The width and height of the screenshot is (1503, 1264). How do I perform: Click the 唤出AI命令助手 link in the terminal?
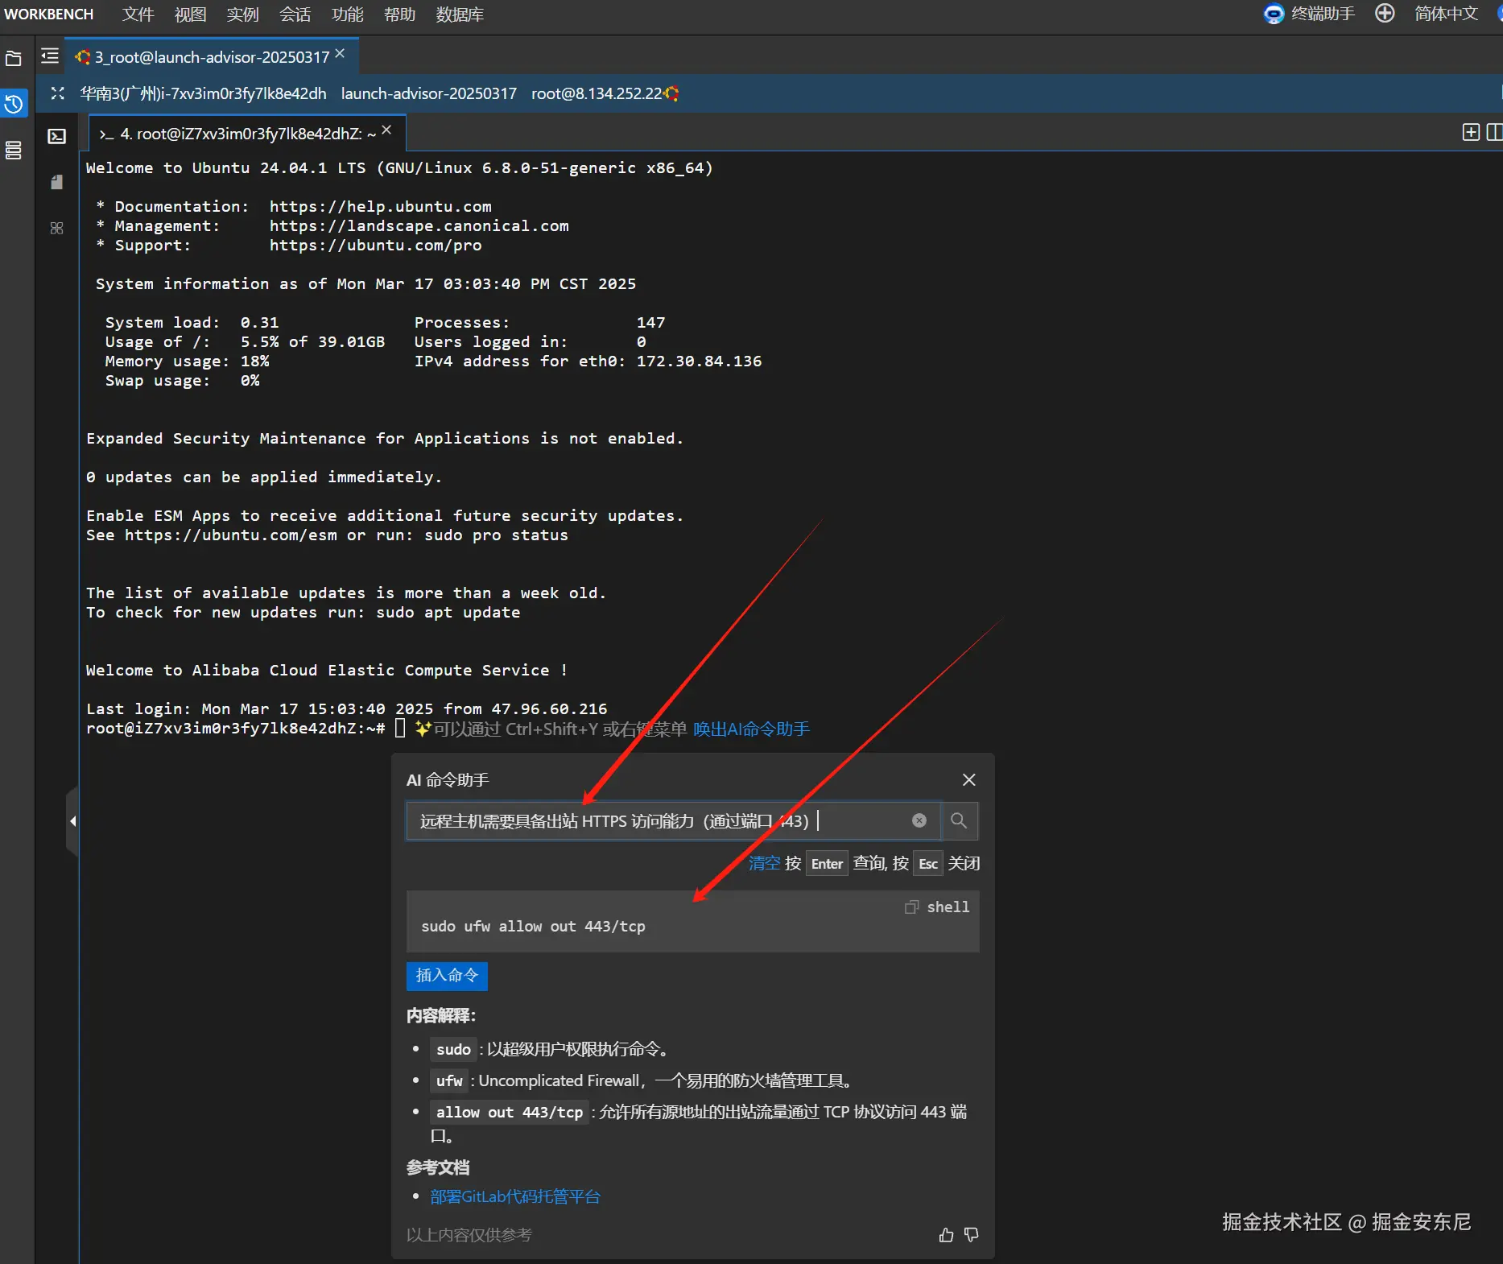pos(751,729)
